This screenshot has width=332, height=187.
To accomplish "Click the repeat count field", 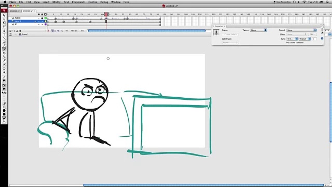I will tap(314, 39).
